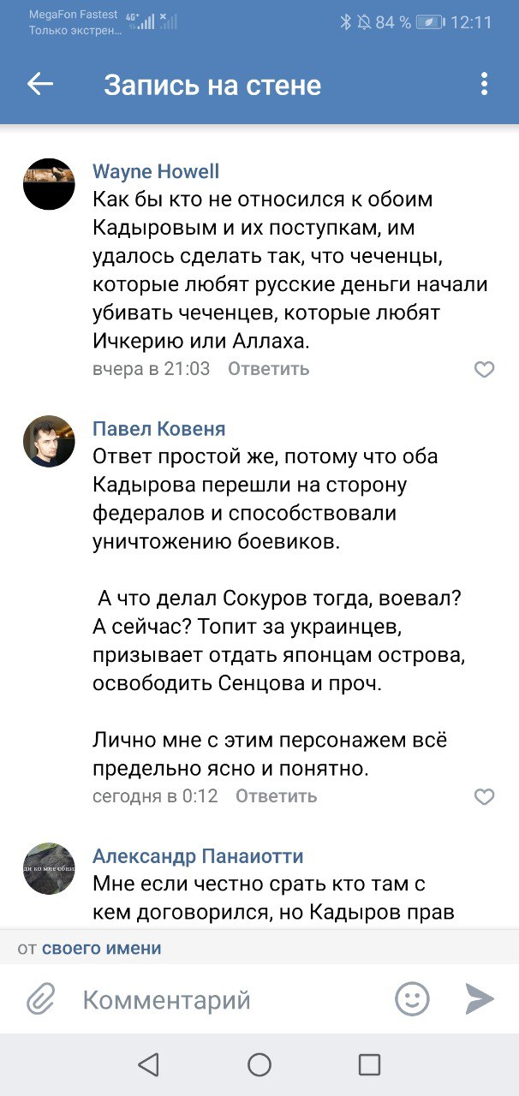Tap the Android home circle button
Image resolution: width=519 pixels, height=1096 pixels.
pyautogui.click(x=259, y=1064)
